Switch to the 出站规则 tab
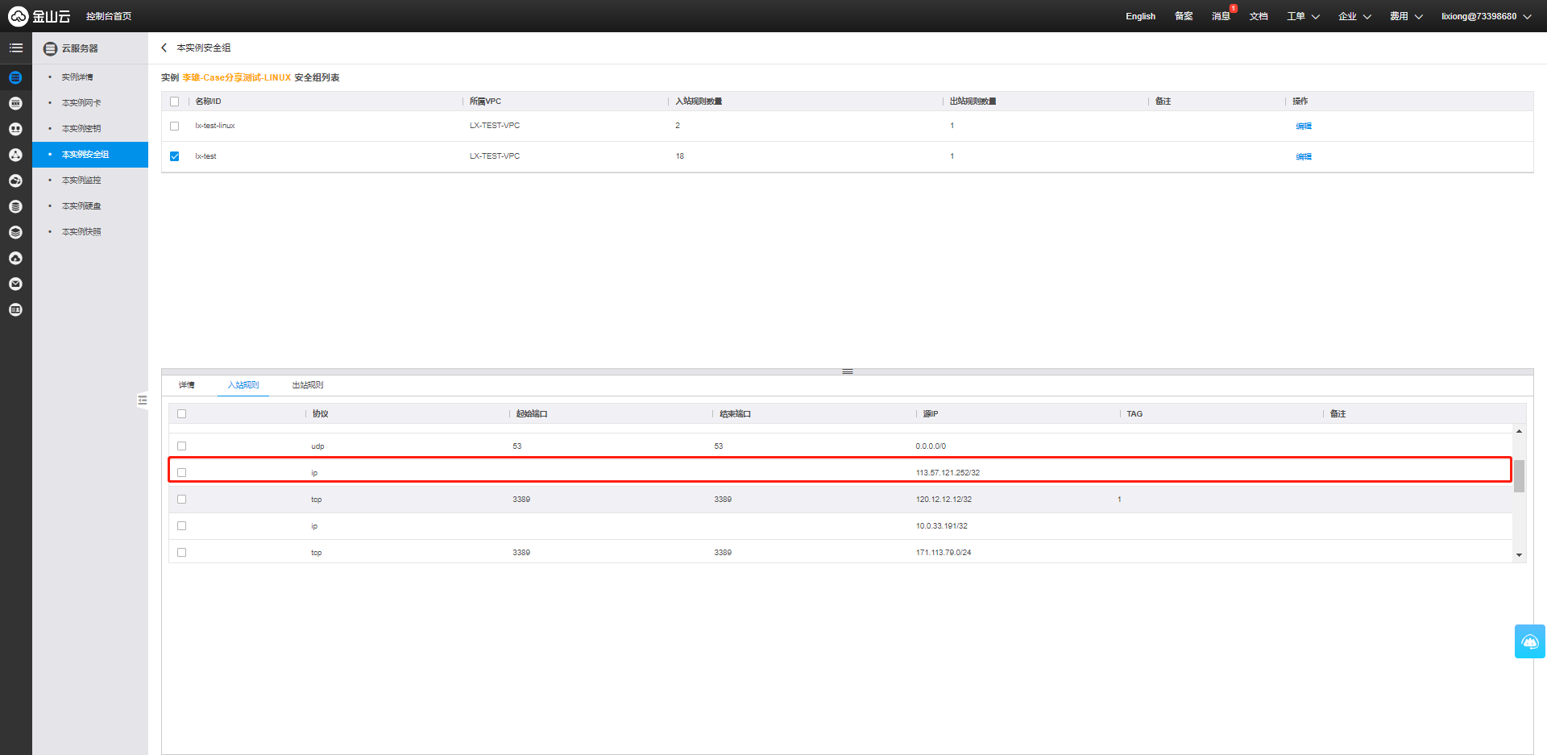Viewport: 1547px width, 755px height. coord(308,385)
